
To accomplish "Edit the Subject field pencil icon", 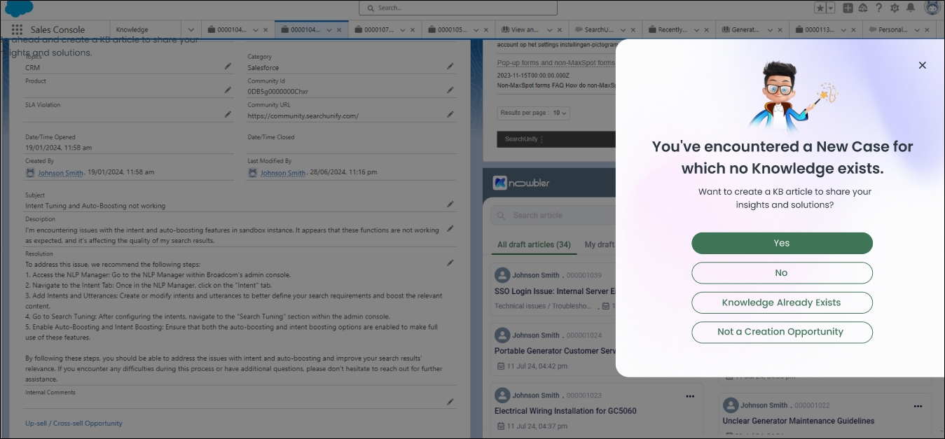I will tap(450, 204).
